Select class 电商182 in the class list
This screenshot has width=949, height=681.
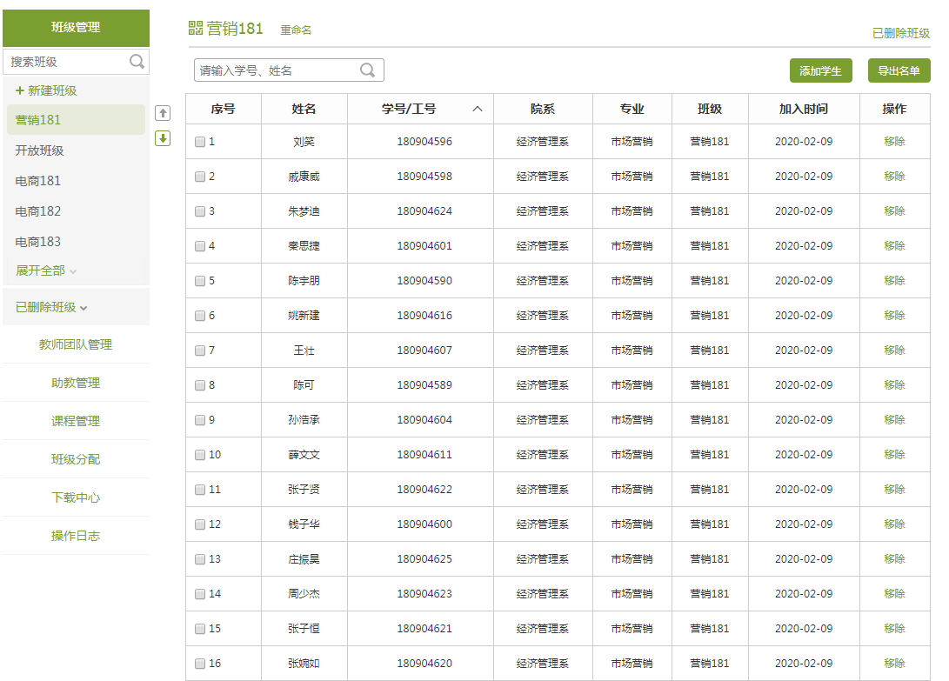pos(38,211)
